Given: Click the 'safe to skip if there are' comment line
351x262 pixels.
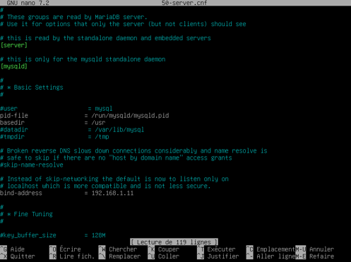Looking at the screenshot, I should [116, 157].
